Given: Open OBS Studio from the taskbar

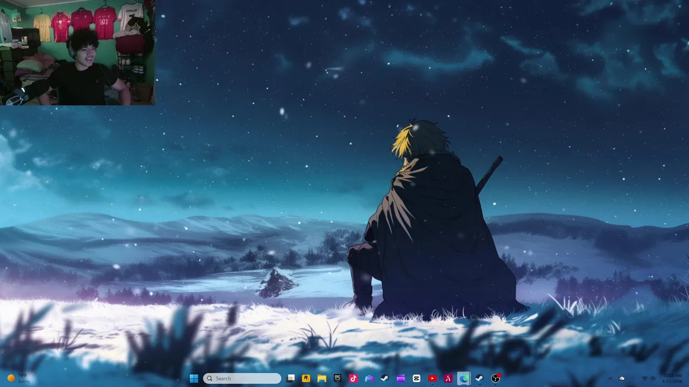Looking at the screenshot, I should tap(495, 378).
